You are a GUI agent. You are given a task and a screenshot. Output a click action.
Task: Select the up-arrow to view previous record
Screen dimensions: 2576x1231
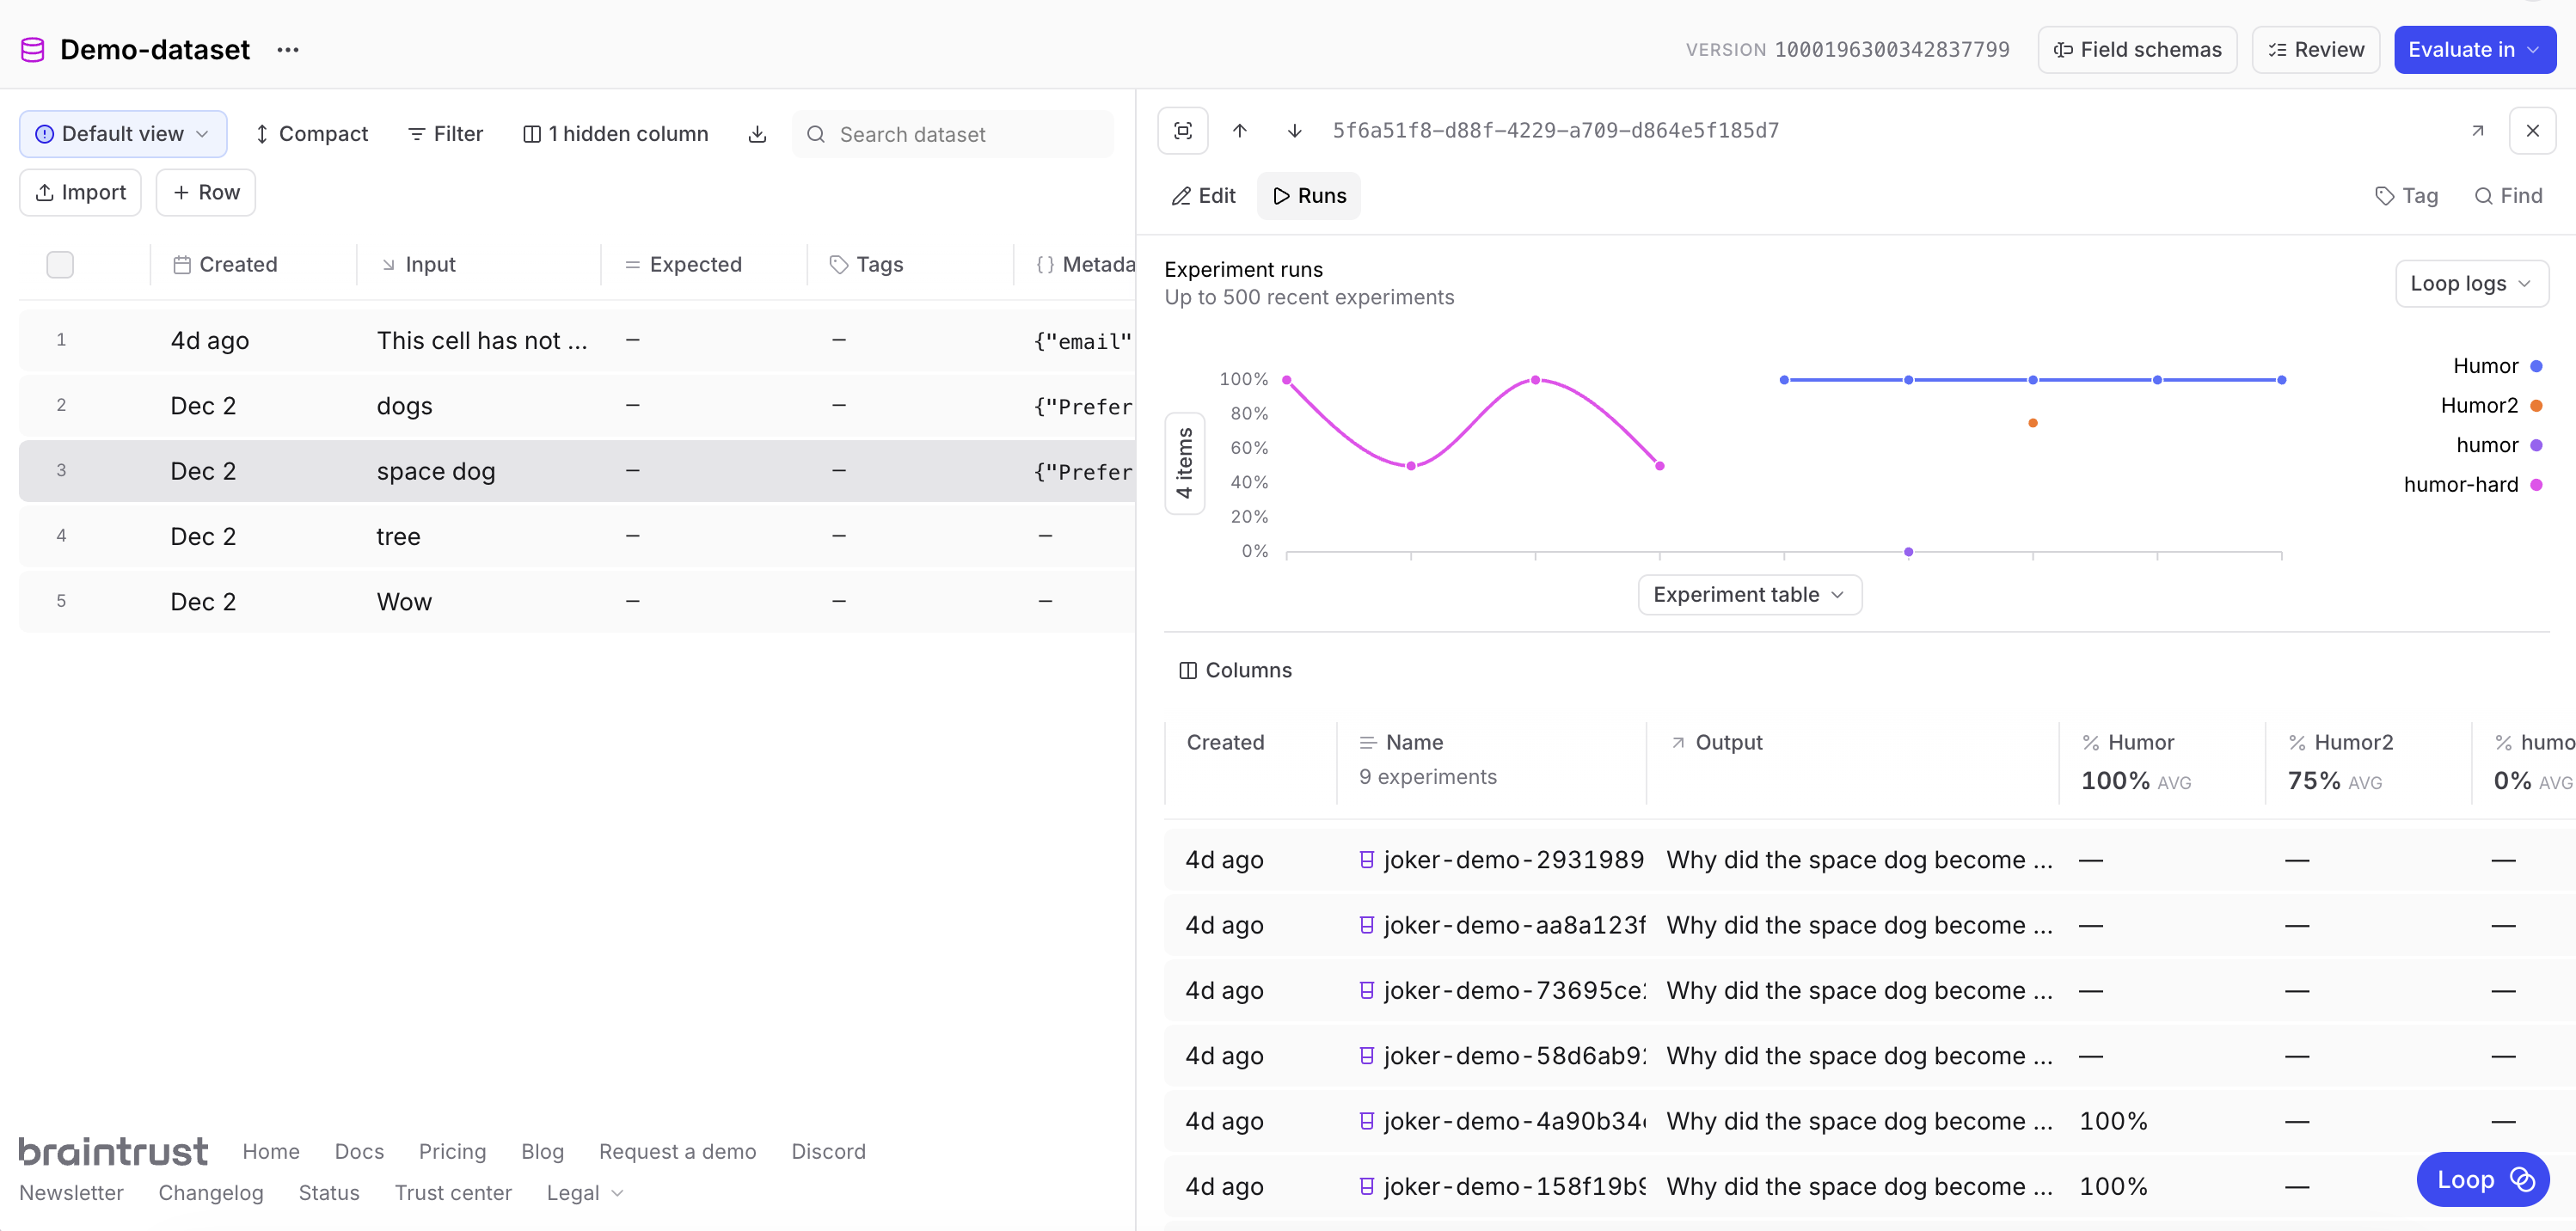(x=1240, y=130)
